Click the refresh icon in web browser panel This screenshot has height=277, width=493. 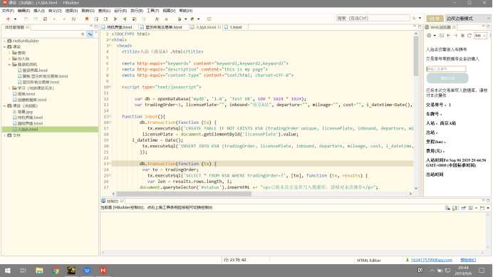(469, 36)
